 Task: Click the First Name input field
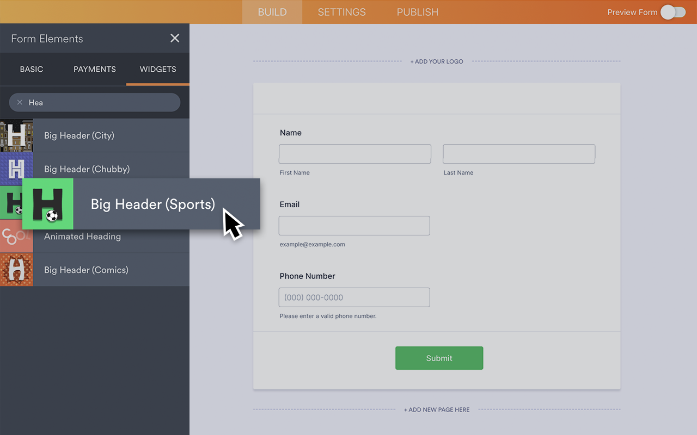[354, 154]
